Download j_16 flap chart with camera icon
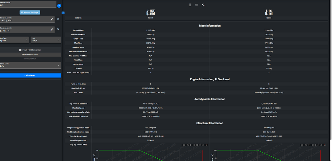332x161 pixels. [x=302, y=145]
